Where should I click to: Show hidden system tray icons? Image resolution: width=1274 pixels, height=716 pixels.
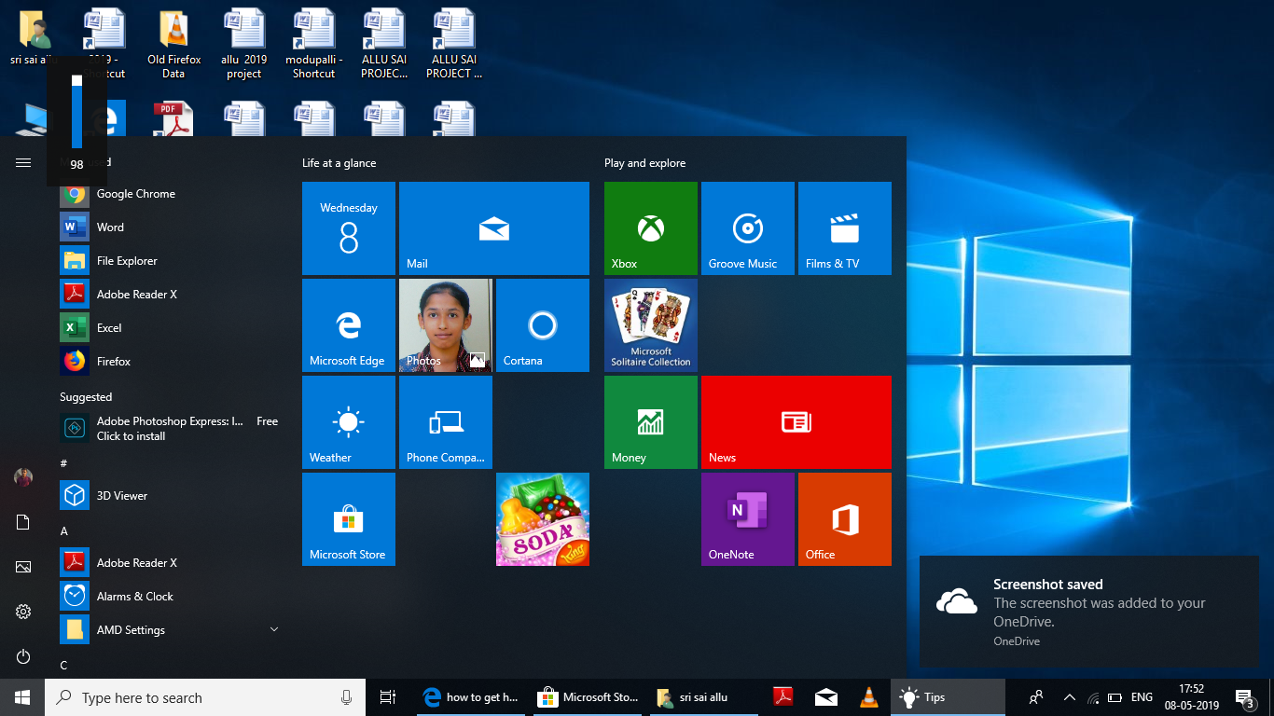[x=1070, y=697]
